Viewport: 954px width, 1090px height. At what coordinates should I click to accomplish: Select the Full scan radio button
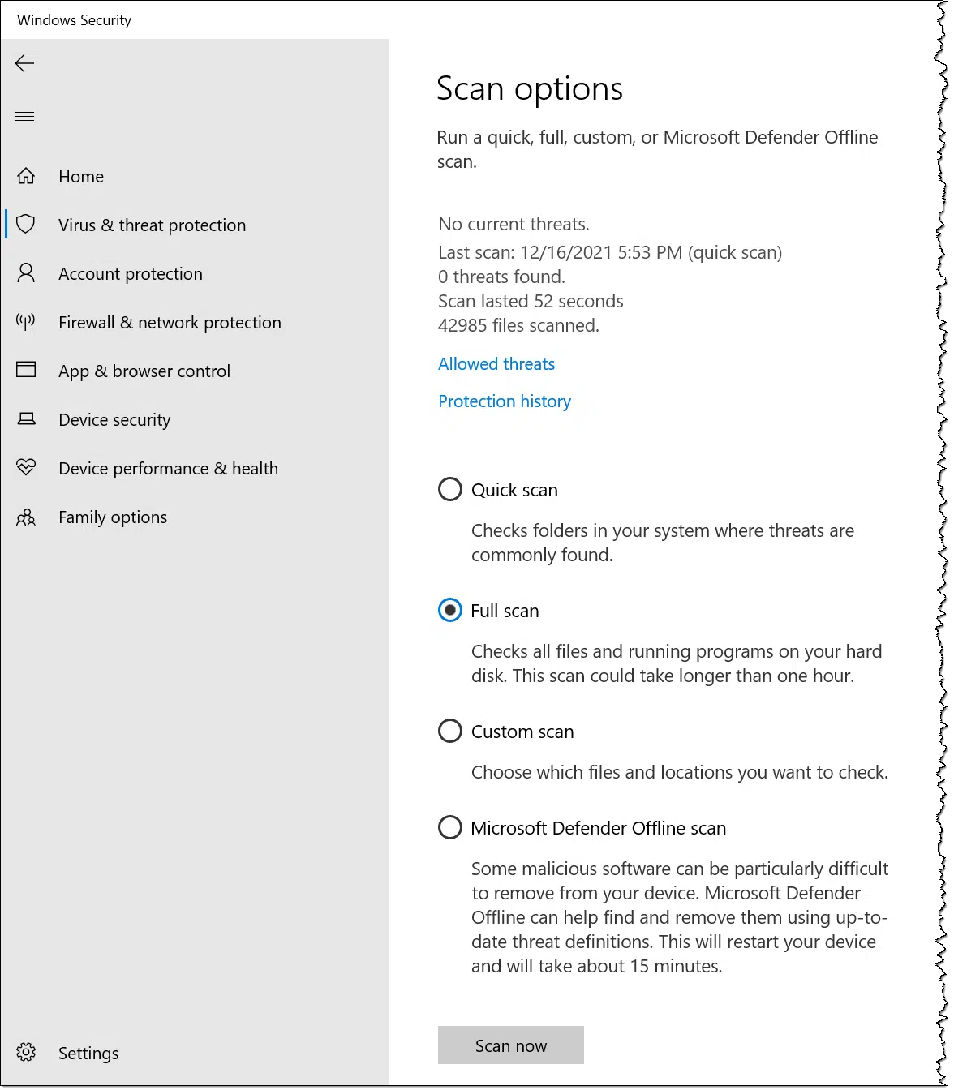coord(450,611)
